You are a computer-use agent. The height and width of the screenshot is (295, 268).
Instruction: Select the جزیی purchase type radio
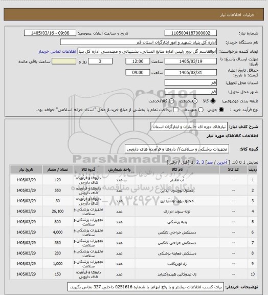pyautogui.click(x=221, y=110)
